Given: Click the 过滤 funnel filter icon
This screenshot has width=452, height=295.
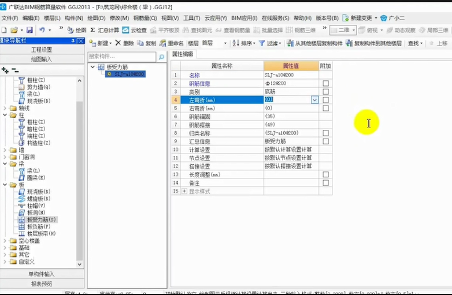Looking at the screenshot, I should pyautogui.click(x=262, y=43).
